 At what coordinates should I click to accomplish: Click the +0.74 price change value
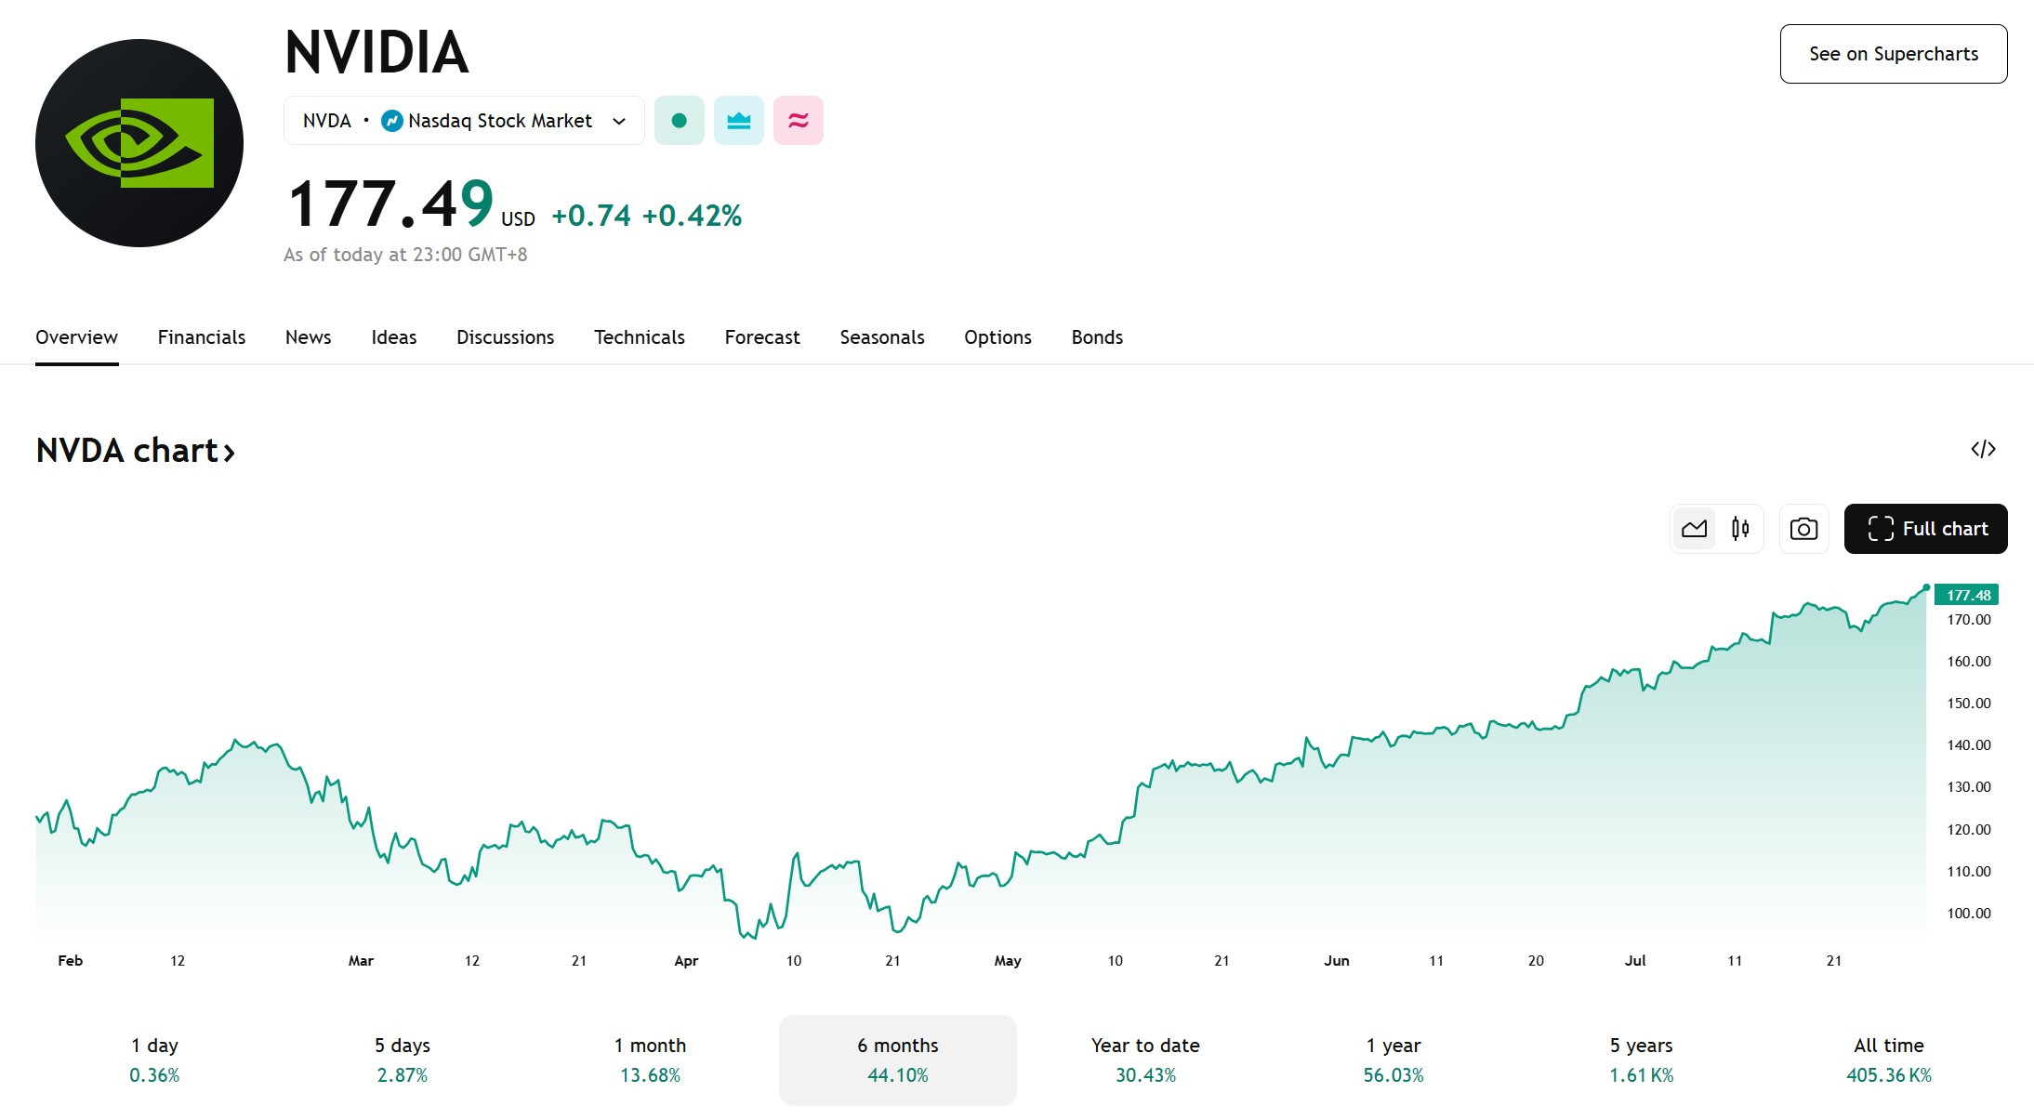[591, 216]
